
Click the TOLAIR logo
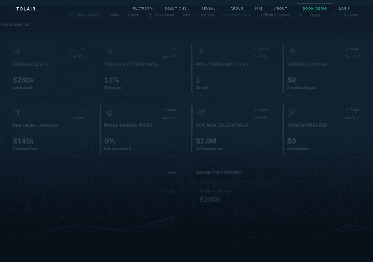pos(27,9)
